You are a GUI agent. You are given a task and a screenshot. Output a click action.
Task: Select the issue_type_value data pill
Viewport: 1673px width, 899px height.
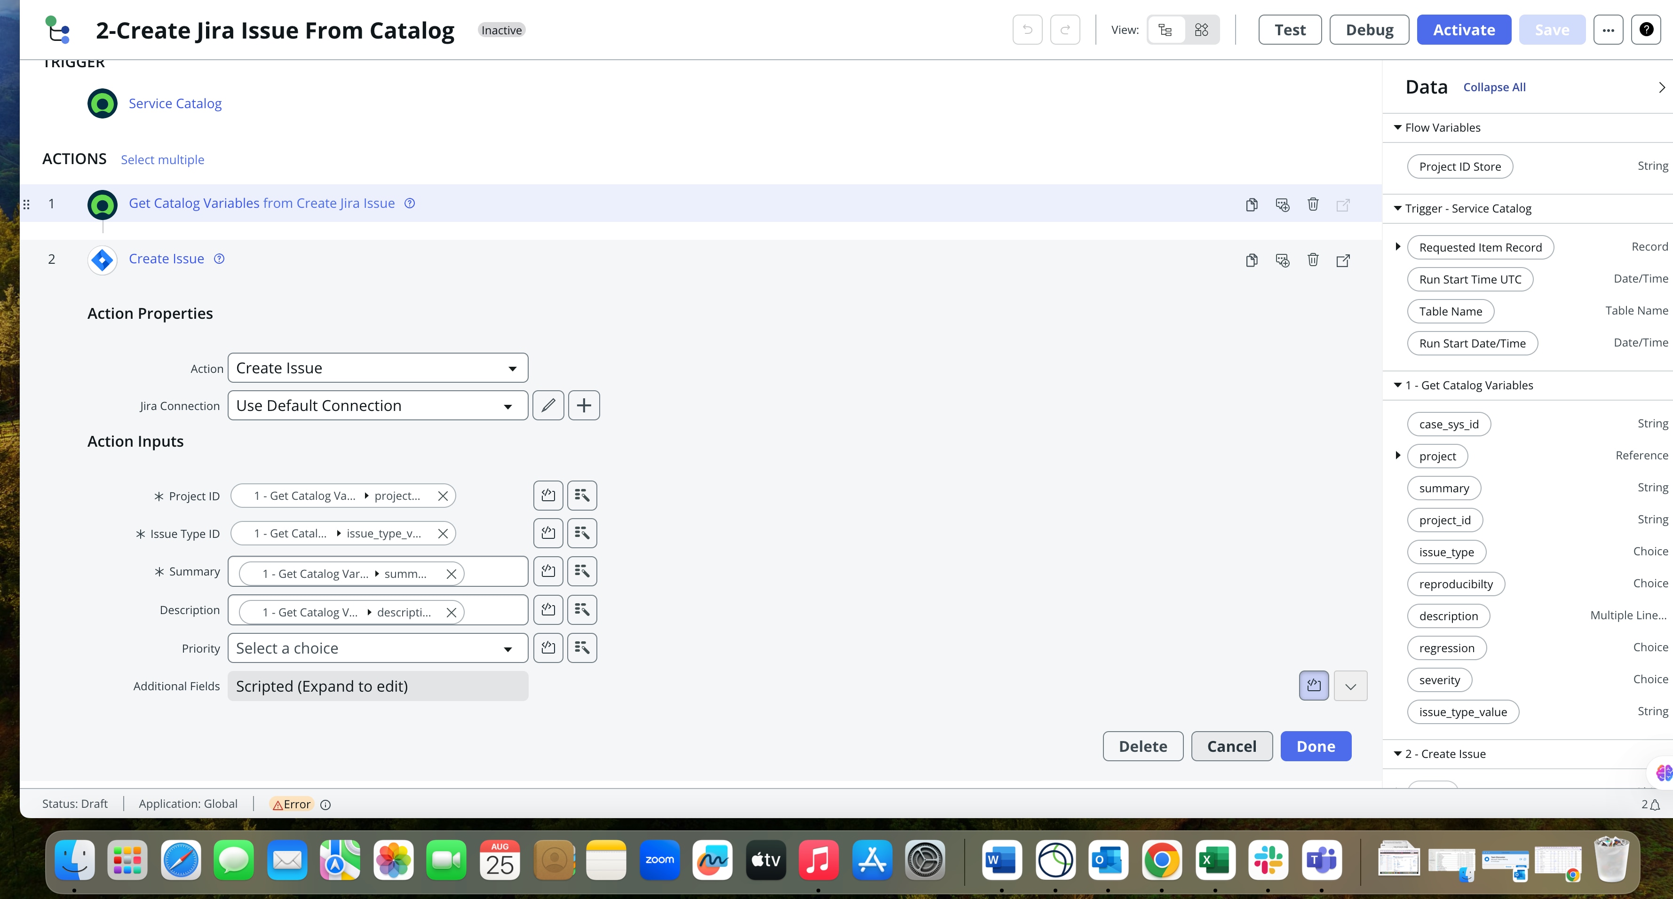coord(1463,712)
